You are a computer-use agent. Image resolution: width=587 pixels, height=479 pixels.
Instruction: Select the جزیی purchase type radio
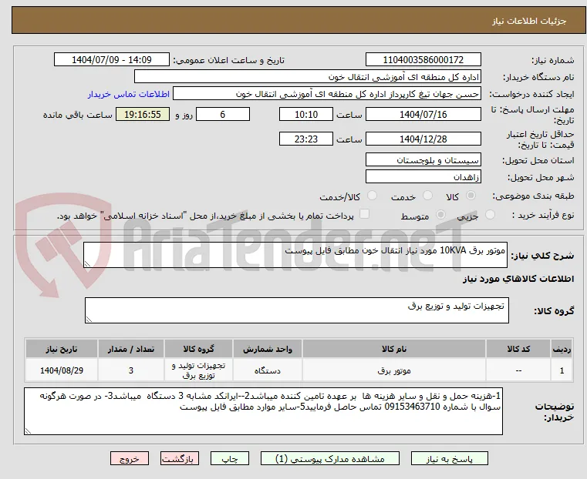coord(490,215)
